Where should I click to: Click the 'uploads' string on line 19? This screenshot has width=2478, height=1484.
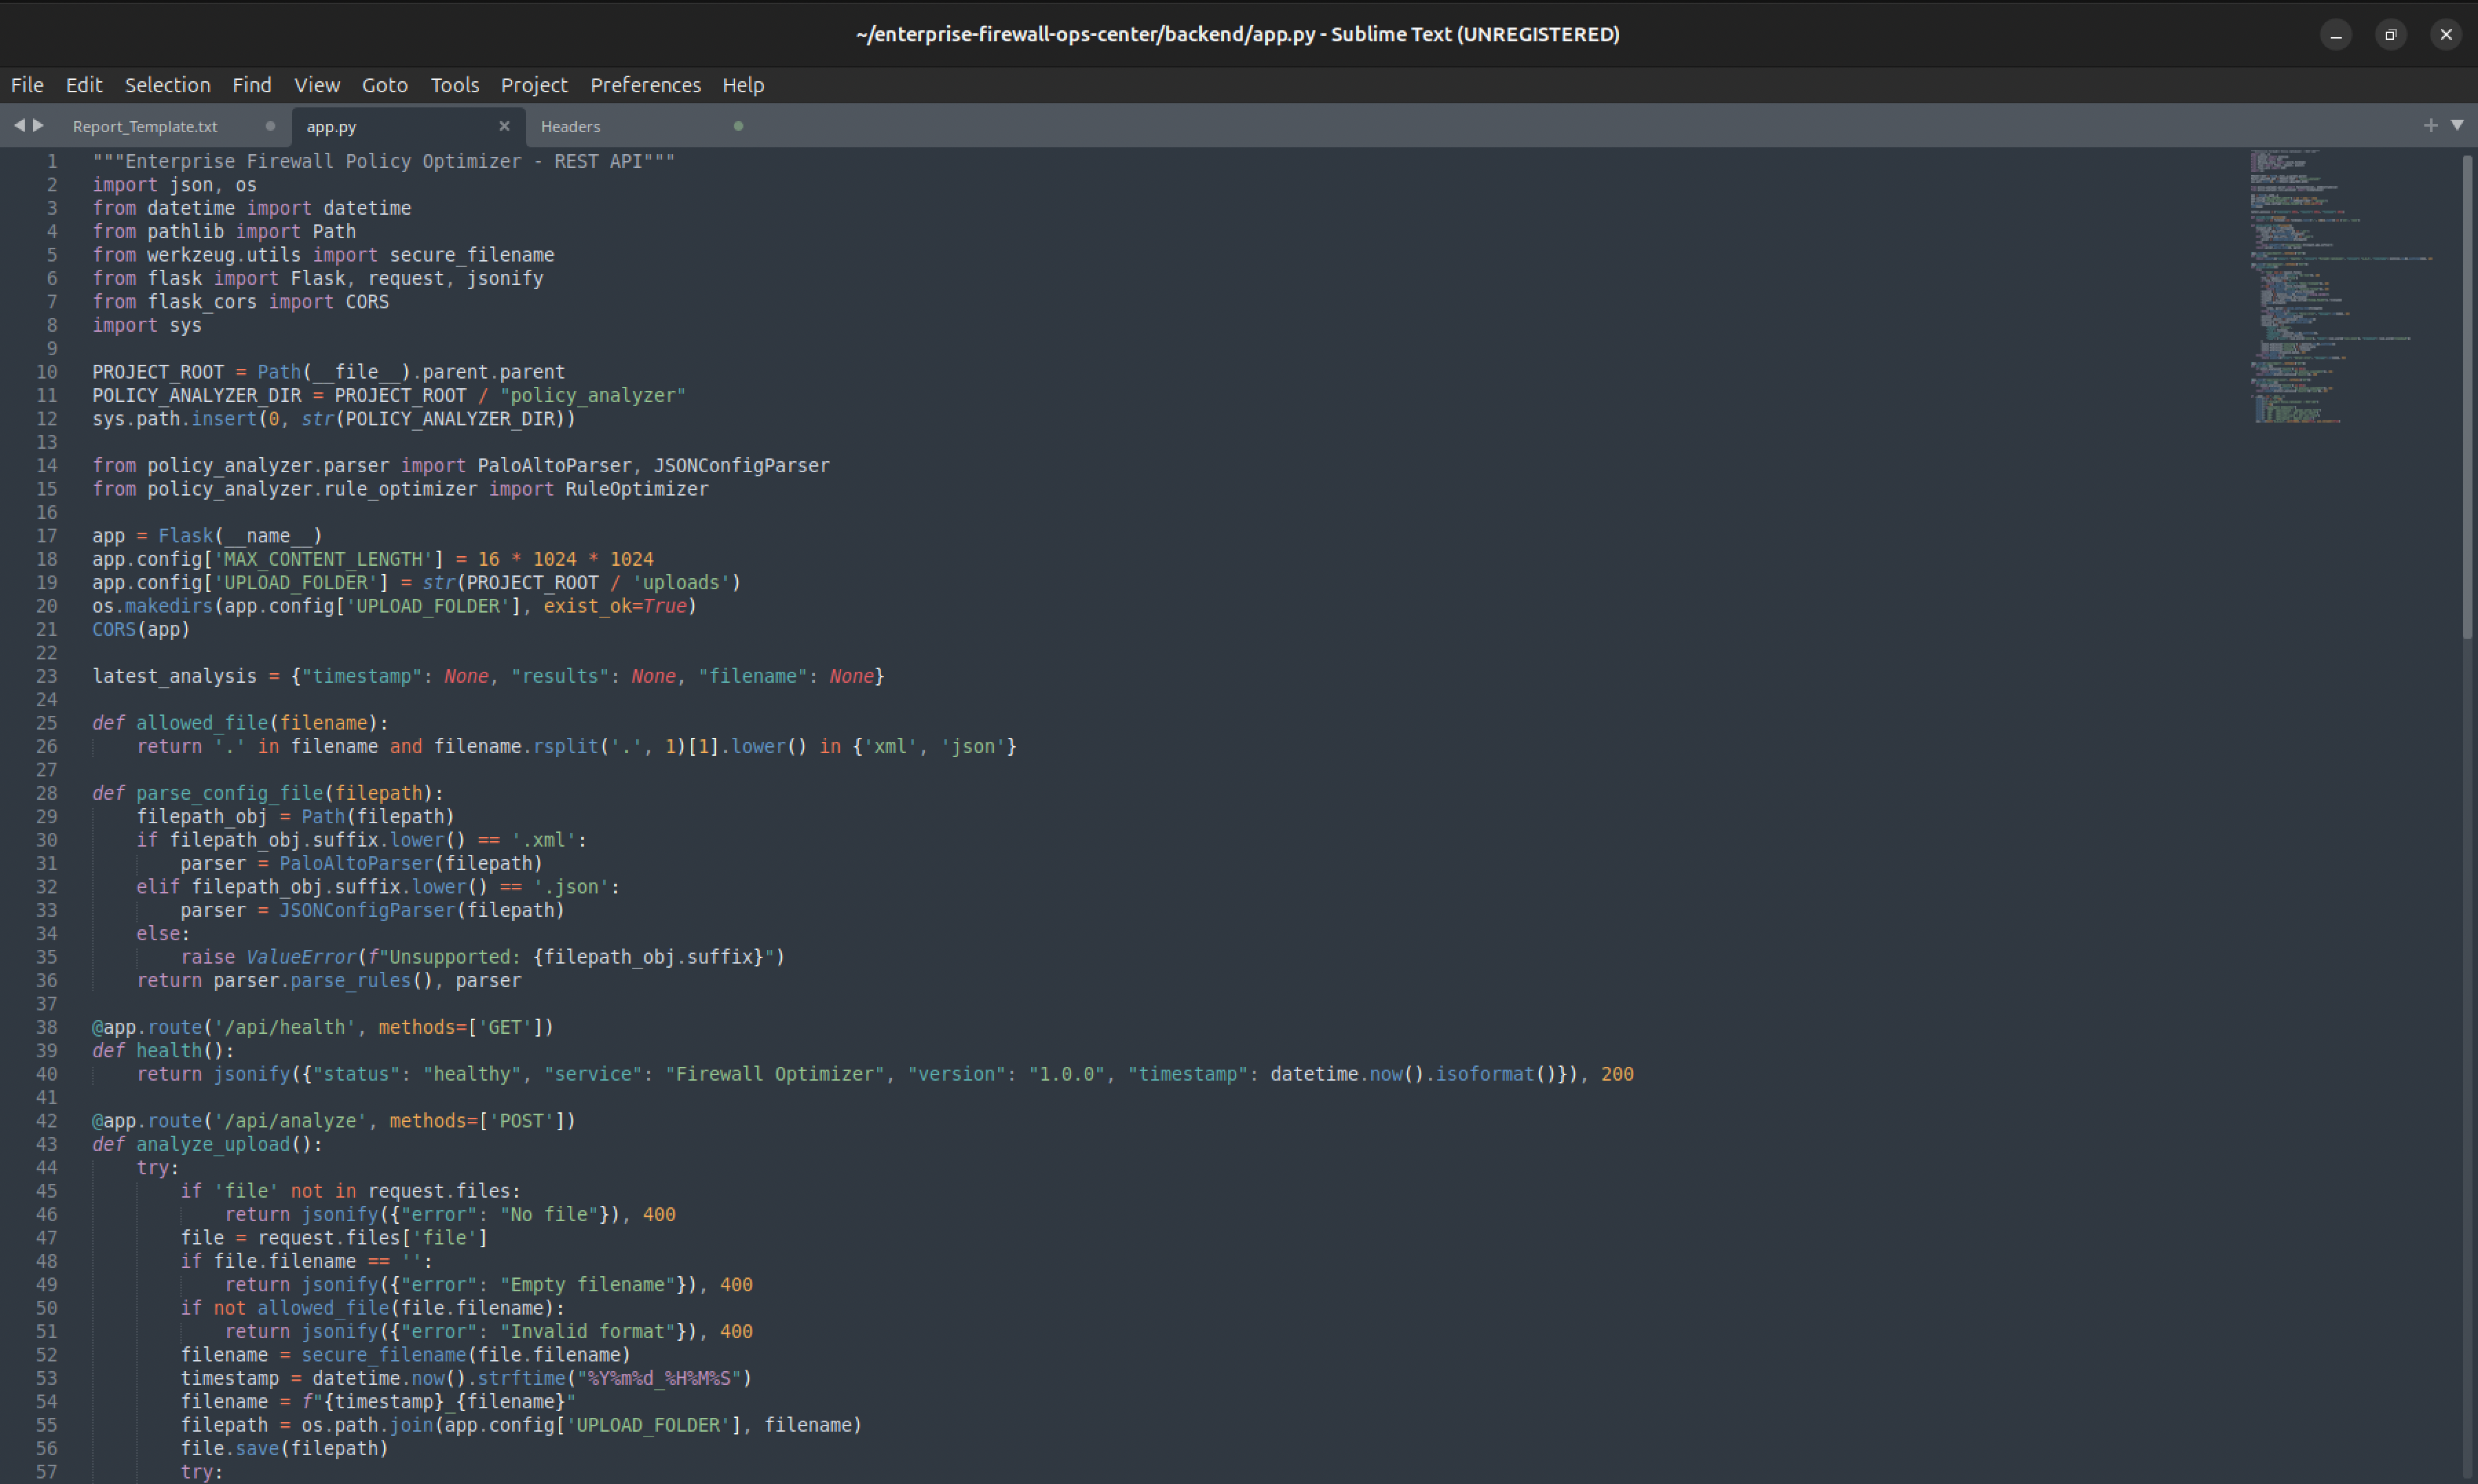681,583
